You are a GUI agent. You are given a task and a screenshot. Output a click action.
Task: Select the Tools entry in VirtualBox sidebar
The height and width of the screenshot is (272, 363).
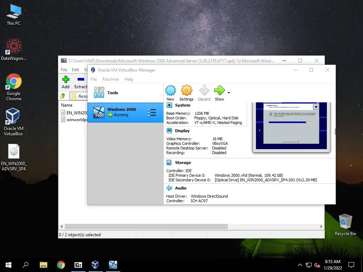pyautogui.click(x=125, y=92)
